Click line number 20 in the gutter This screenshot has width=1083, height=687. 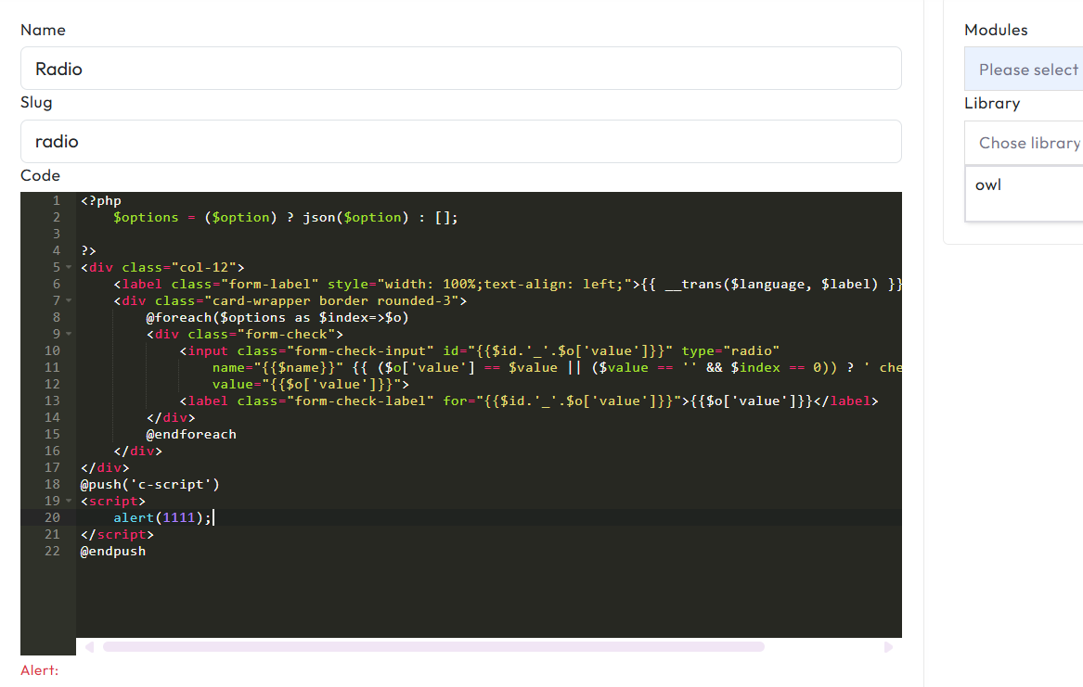point(52,518)
